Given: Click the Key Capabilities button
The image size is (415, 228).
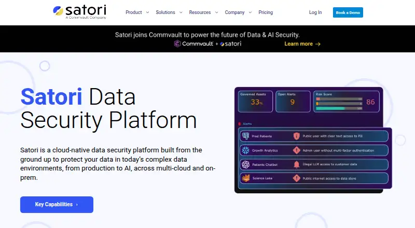Looking at the screenshot, I should click(57, 205).
